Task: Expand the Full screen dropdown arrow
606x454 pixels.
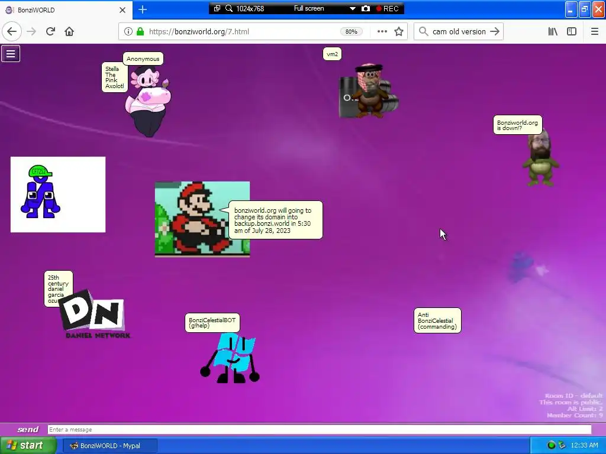Action: tap(353, 8)
